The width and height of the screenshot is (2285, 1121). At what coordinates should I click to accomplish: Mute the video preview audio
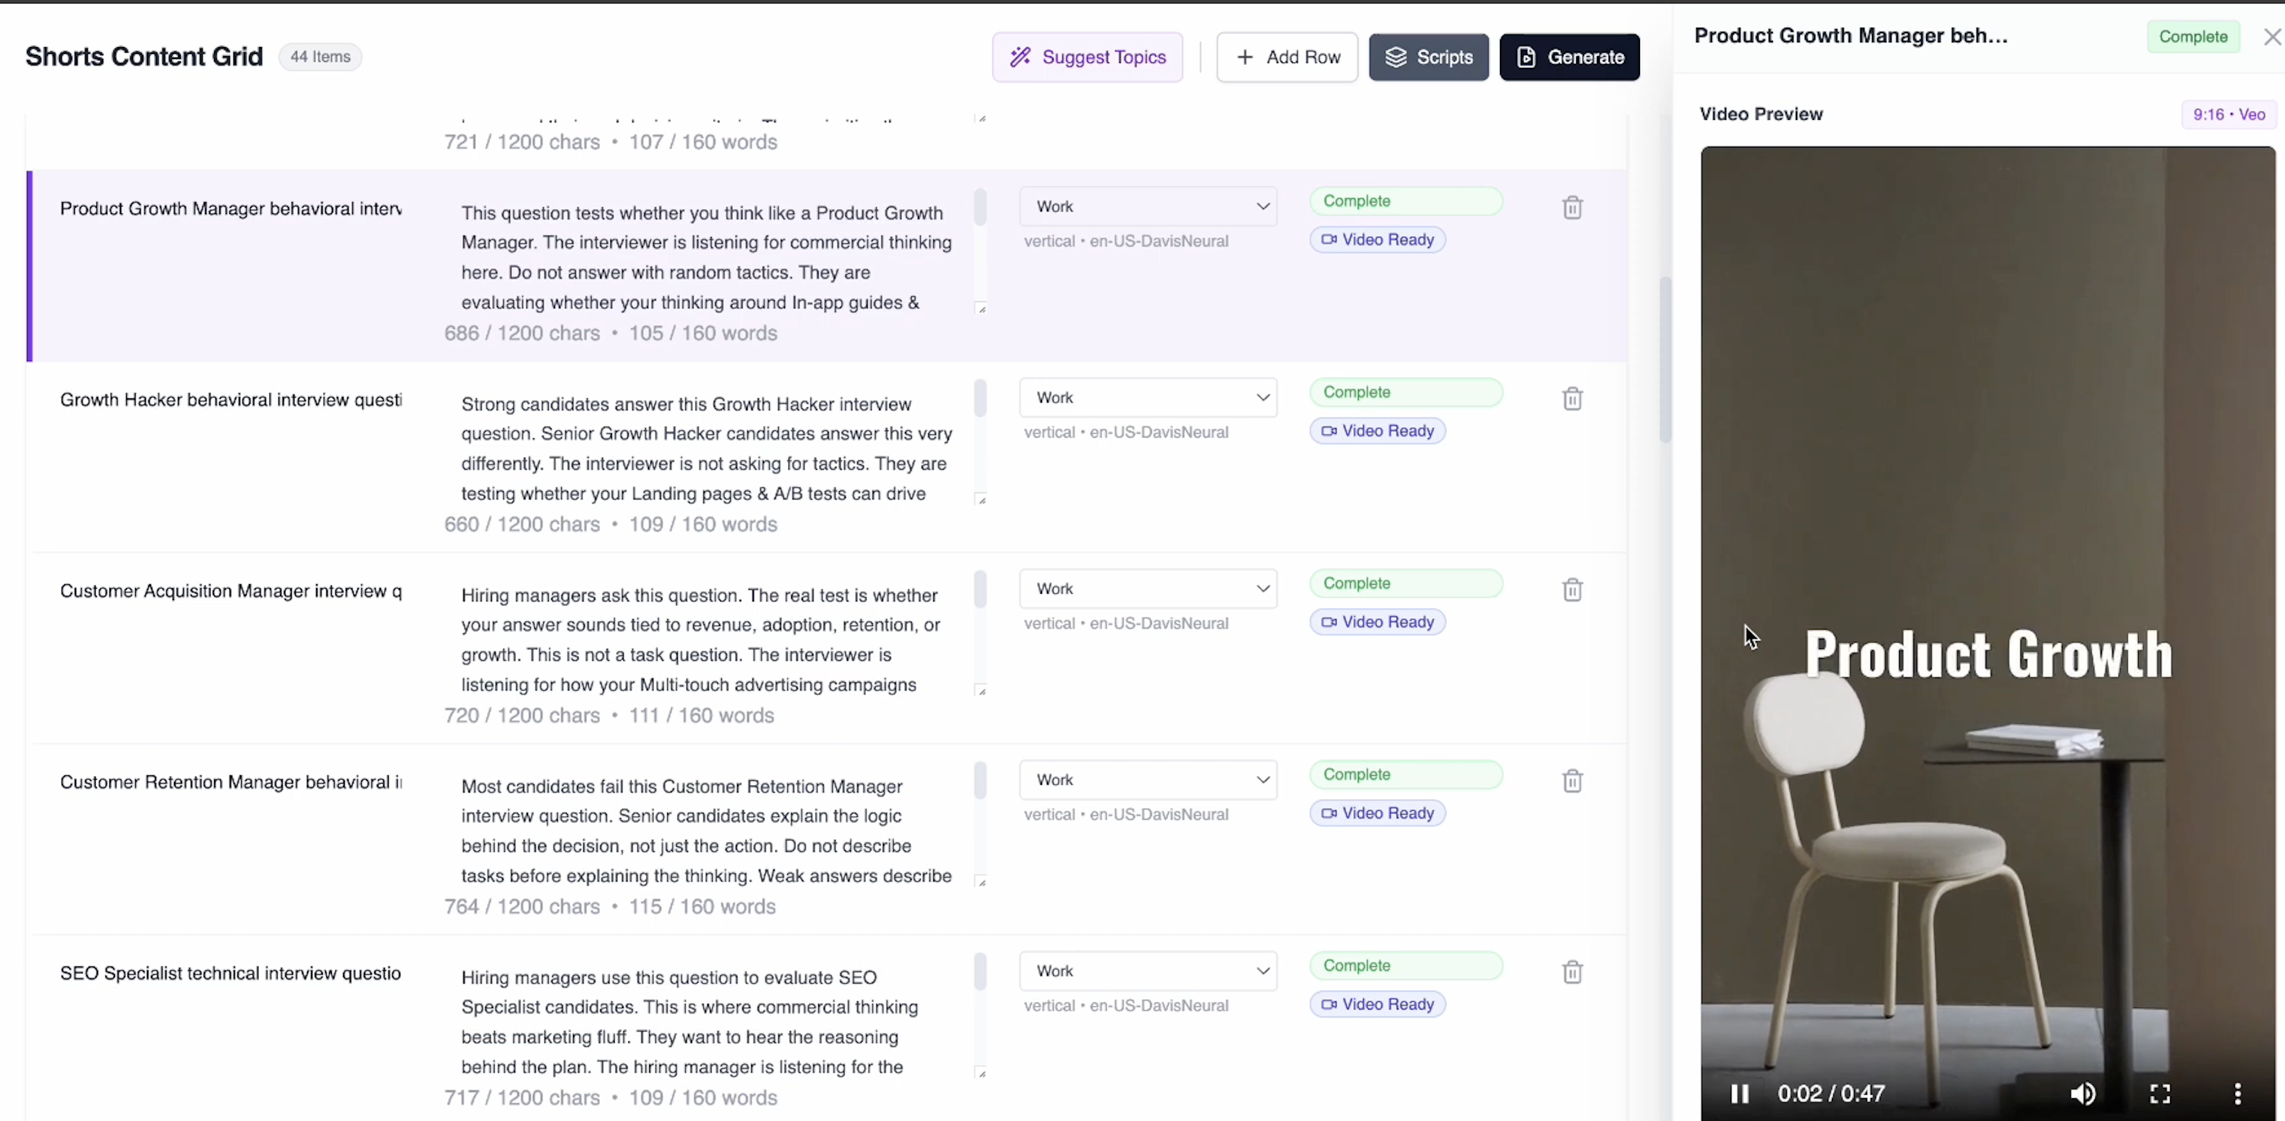[2083, 1093]
